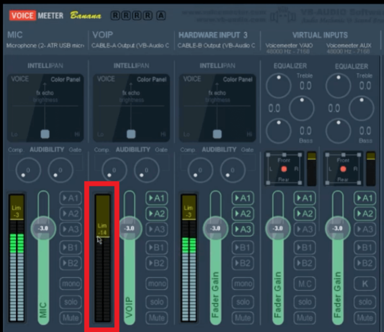Viewport: 384px width, 332px height.
Task: Disable A1 bus routing on VOIP strip
Action: 157,198
